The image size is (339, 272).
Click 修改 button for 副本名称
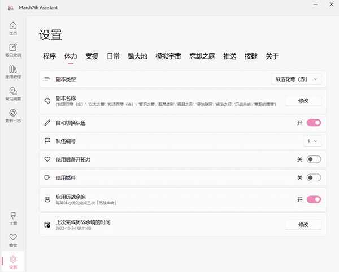[303, 101]
